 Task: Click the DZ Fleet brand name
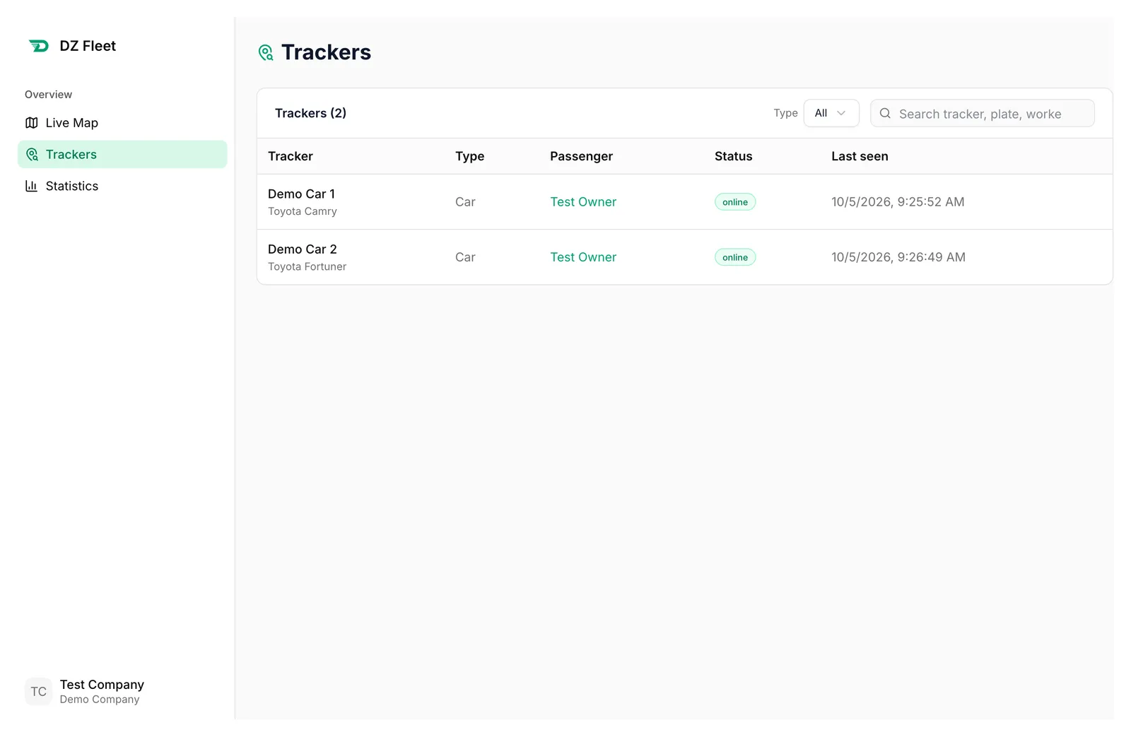click(88, 46)
